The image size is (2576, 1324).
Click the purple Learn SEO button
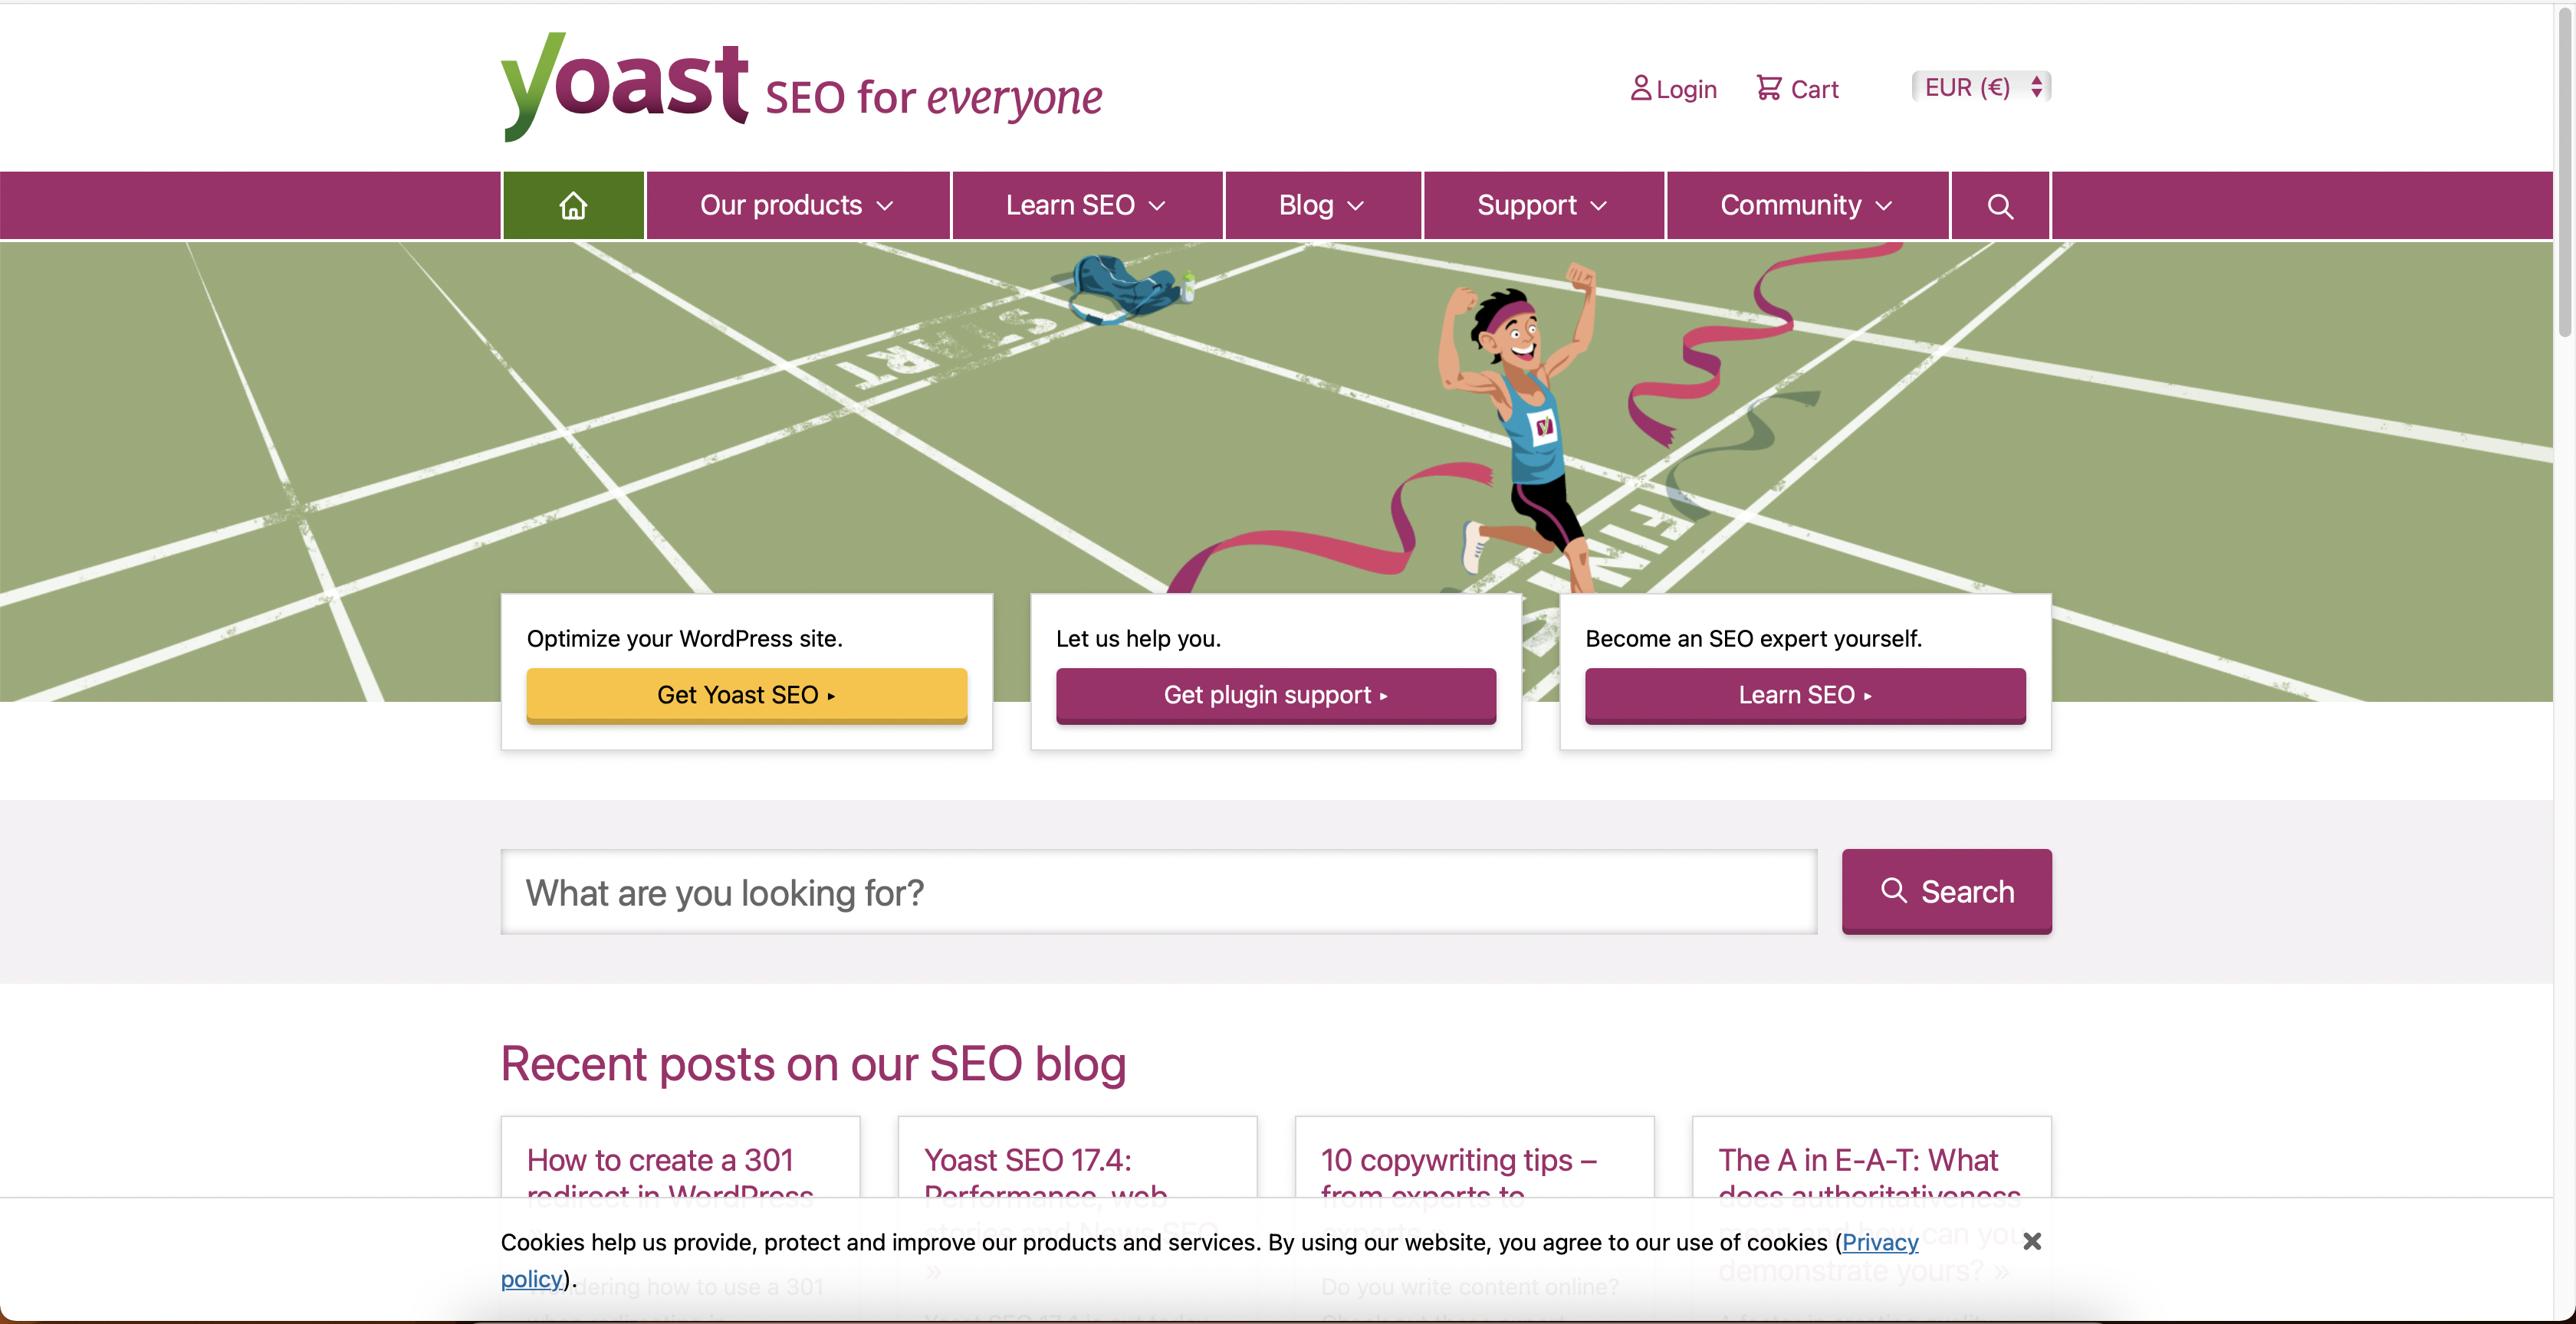click(x=1805, y=694)
